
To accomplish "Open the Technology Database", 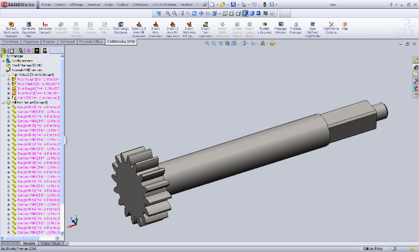I will (x=121, y=24).
